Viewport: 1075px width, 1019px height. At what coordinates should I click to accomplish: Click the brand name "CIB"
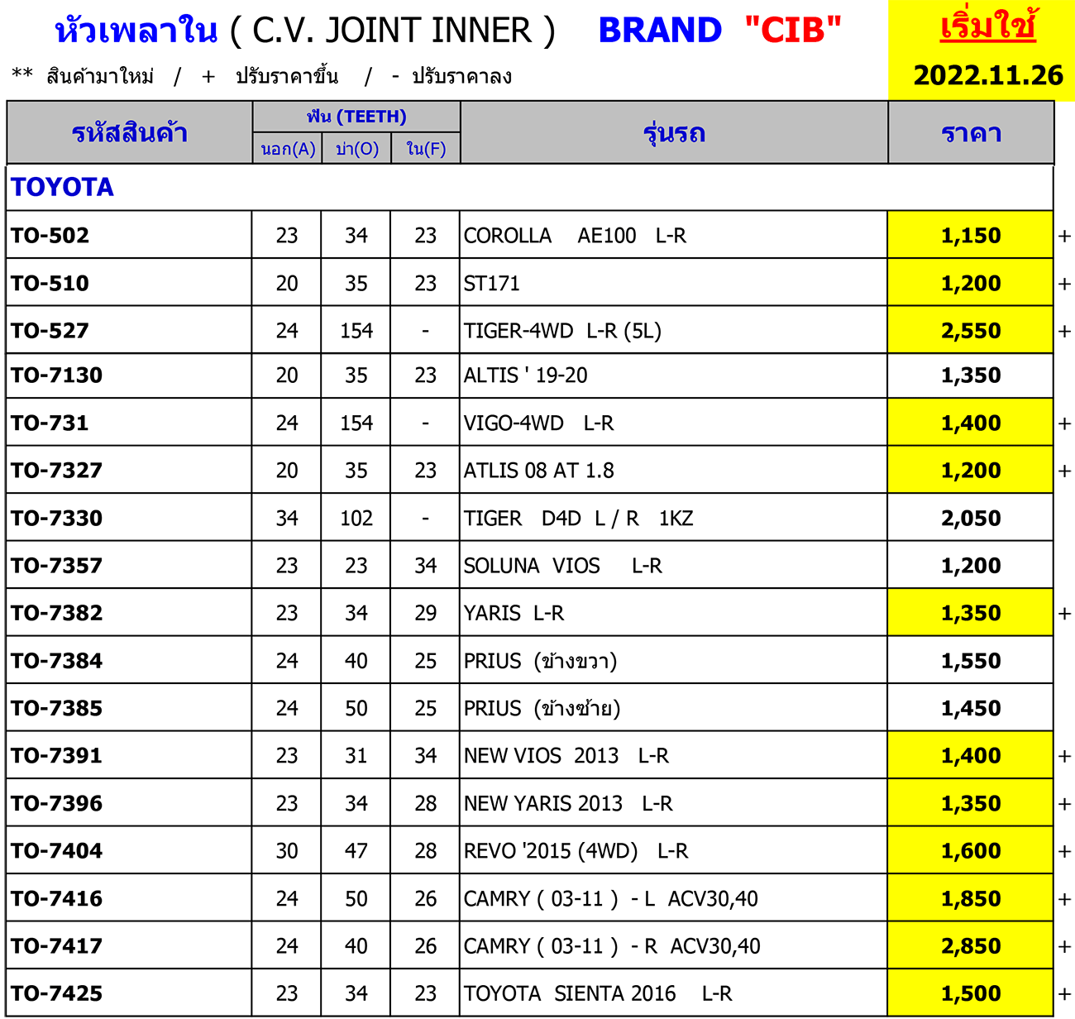click(793, 31)
